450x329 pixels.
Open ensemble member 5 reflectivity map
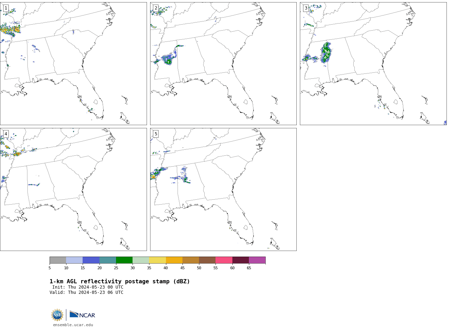coord(223,189)
